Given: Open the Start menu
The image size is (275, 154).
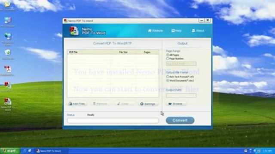Looking at the screenshot, I should tap(10, 151).
